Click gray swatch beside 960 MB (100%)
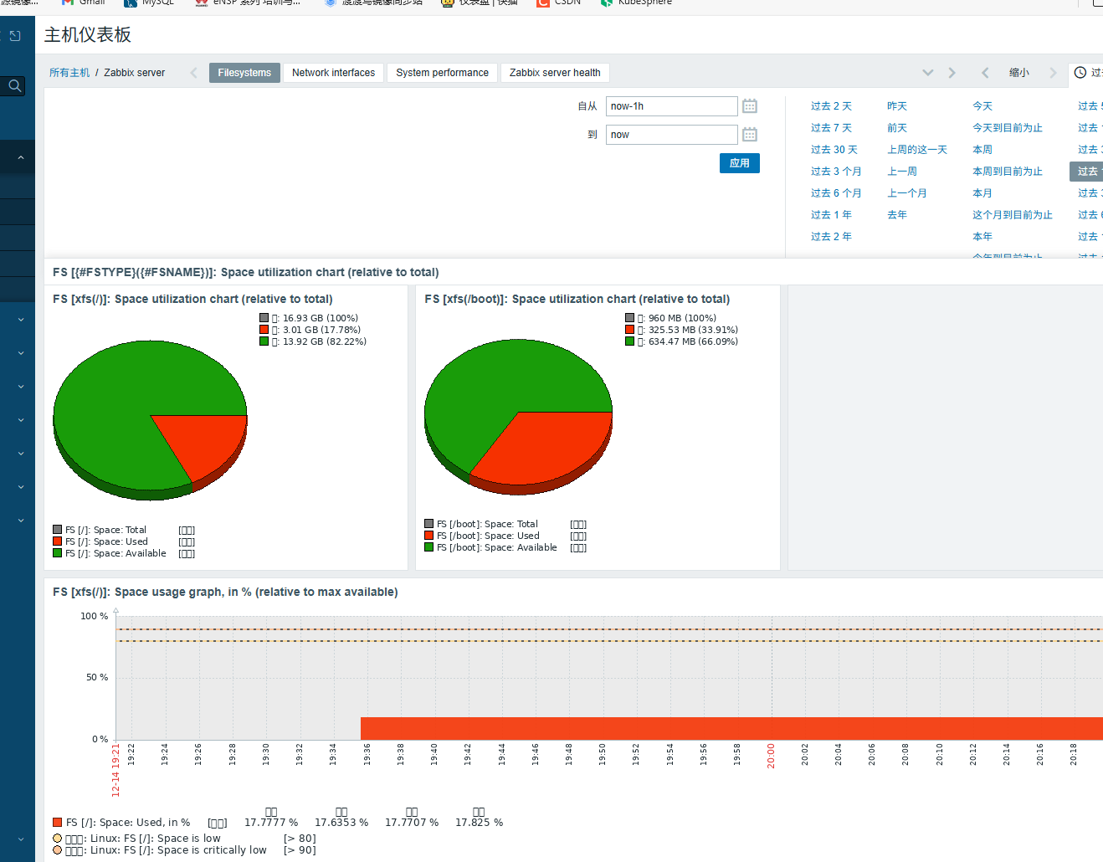1103x862 pixels. tap(629, 318)
